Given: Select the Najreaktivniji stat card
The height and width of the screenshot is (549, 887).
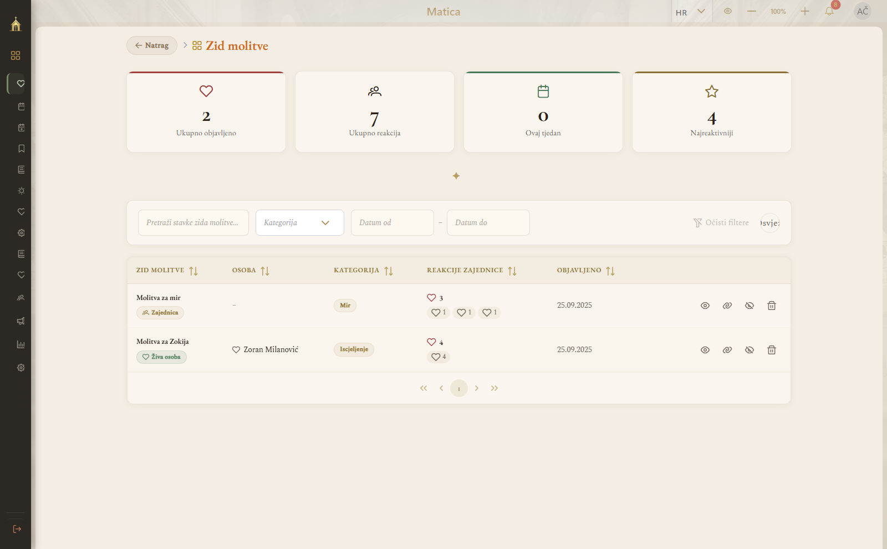Looking at the screenshot, I should [712, 111].
